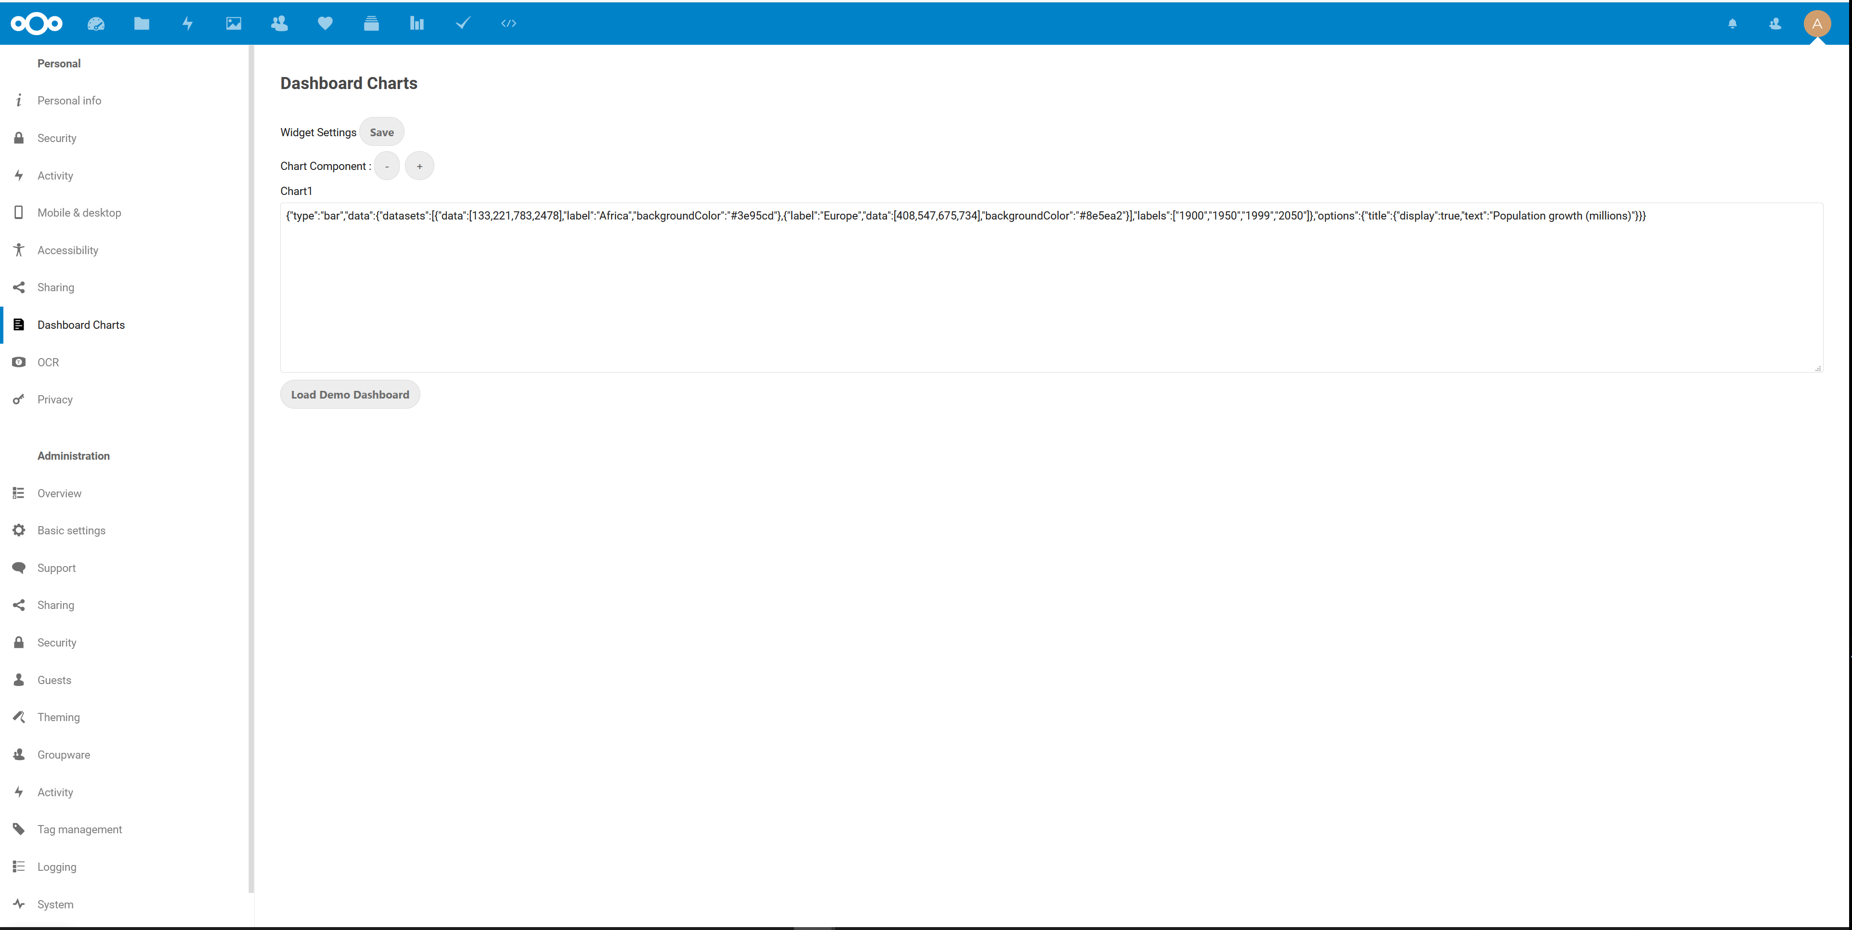Open the Files app folder icon
Viewport: 1852px width, 930px height.
point(142,24)
